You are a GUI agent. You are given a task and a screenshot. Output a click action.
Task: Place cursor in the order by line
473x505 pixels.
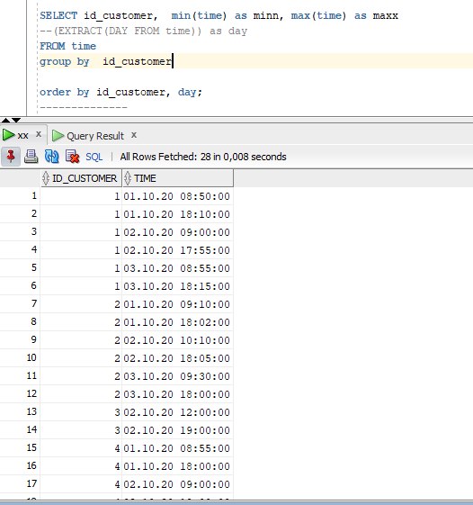tap(121, 92)
